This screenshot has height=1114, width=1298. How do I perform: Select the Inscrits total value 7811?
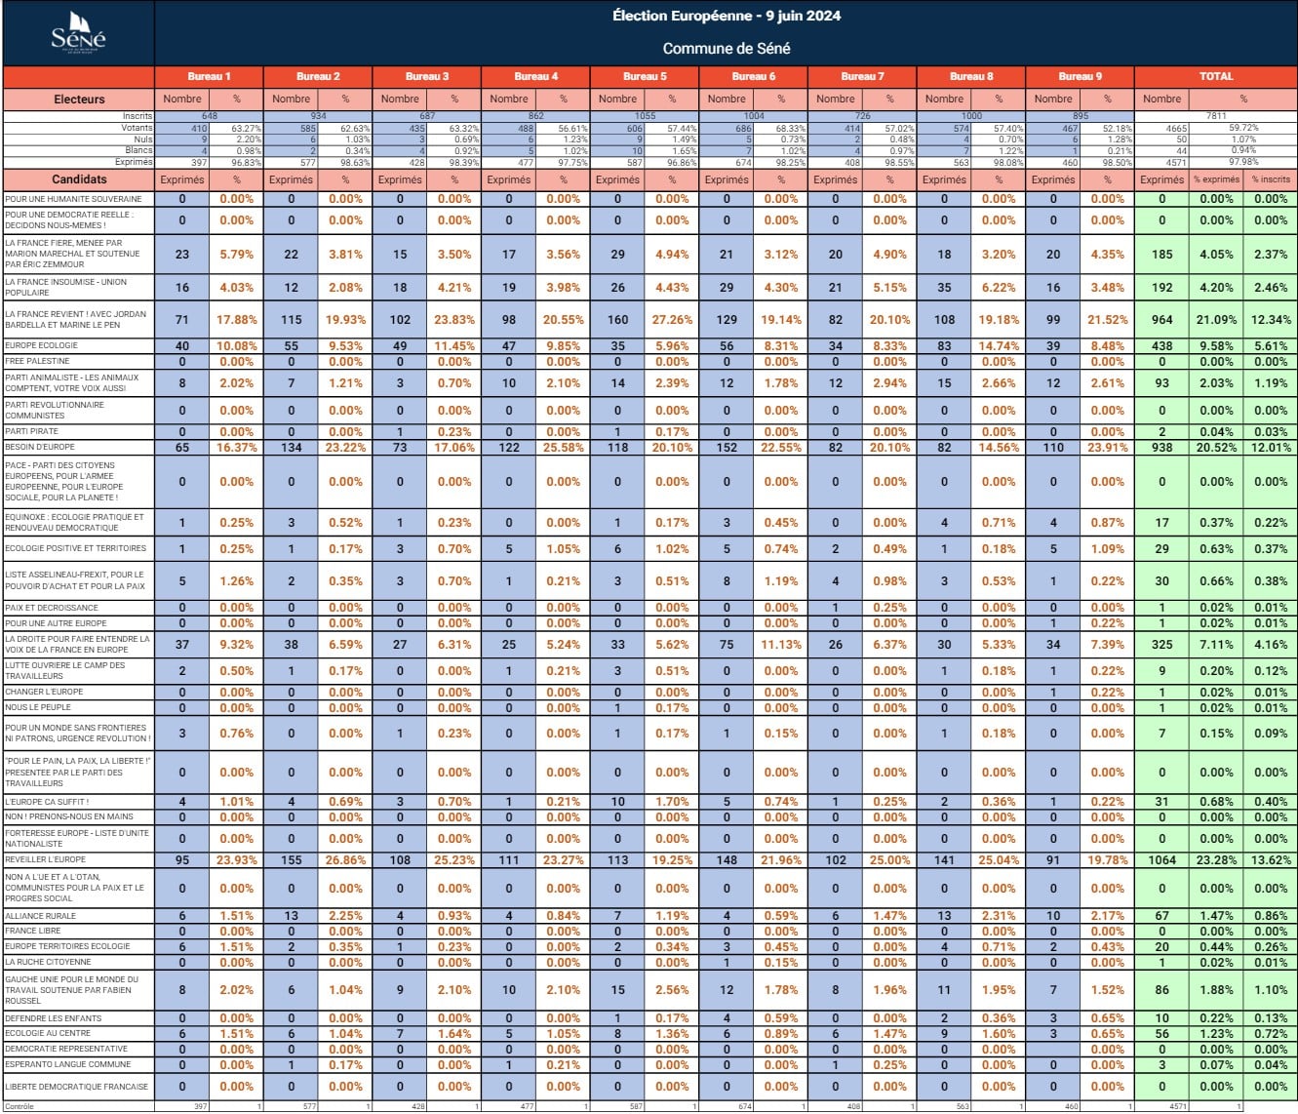tap(1215, 116)
